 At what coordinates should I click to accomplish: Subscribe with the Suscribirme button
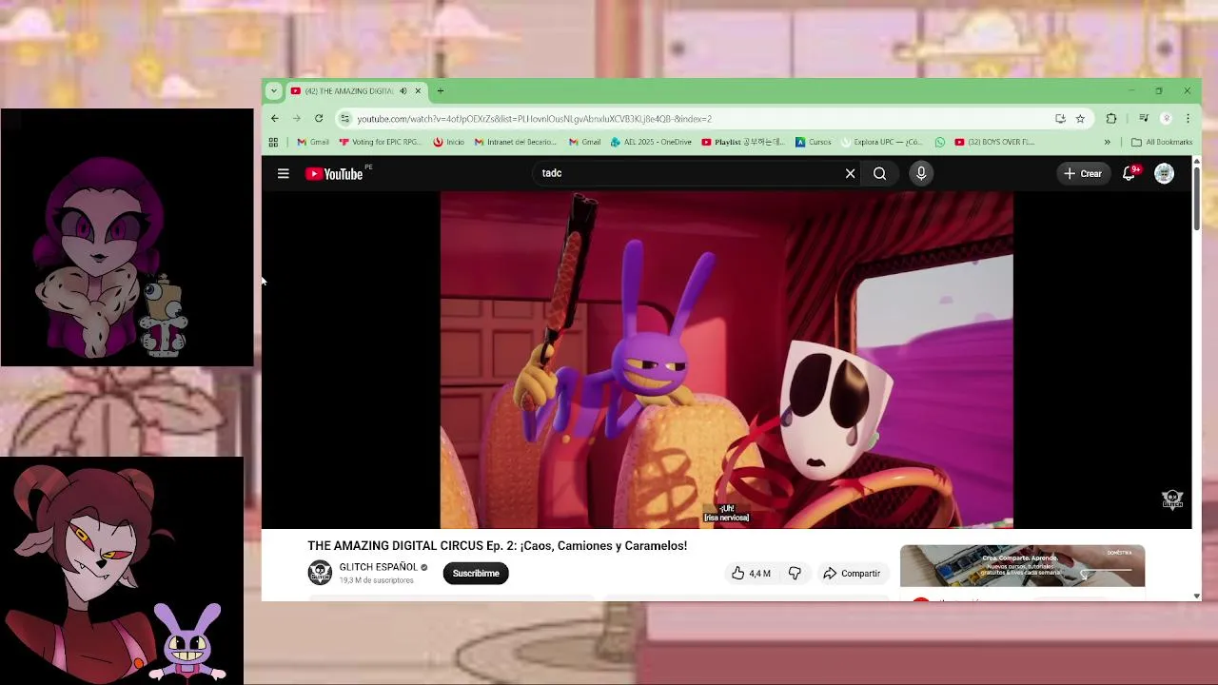(476, 573)
